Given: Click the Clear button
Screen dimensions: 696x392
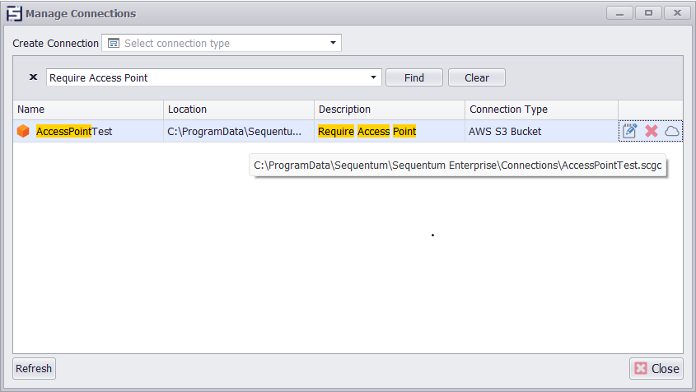Looking at the screenshot, I should [x=477, y=77].
